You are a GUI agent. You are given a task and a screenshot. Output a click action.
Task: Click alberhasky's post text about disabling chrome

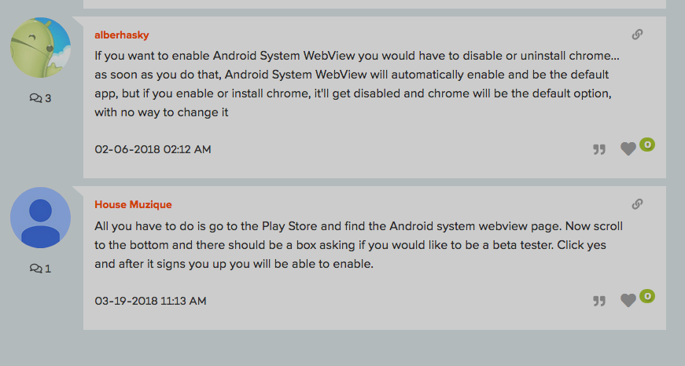[357, 84]
